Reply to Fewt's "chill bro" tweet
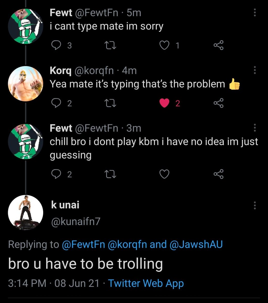The width and height of the screenshot is (268, 303). (x=55, y=174)
